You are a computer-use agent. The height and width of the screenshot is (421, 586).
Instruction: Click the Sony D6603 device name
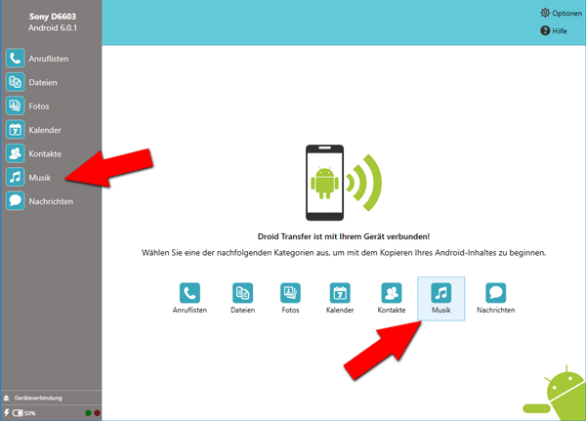tap(53, 17)
